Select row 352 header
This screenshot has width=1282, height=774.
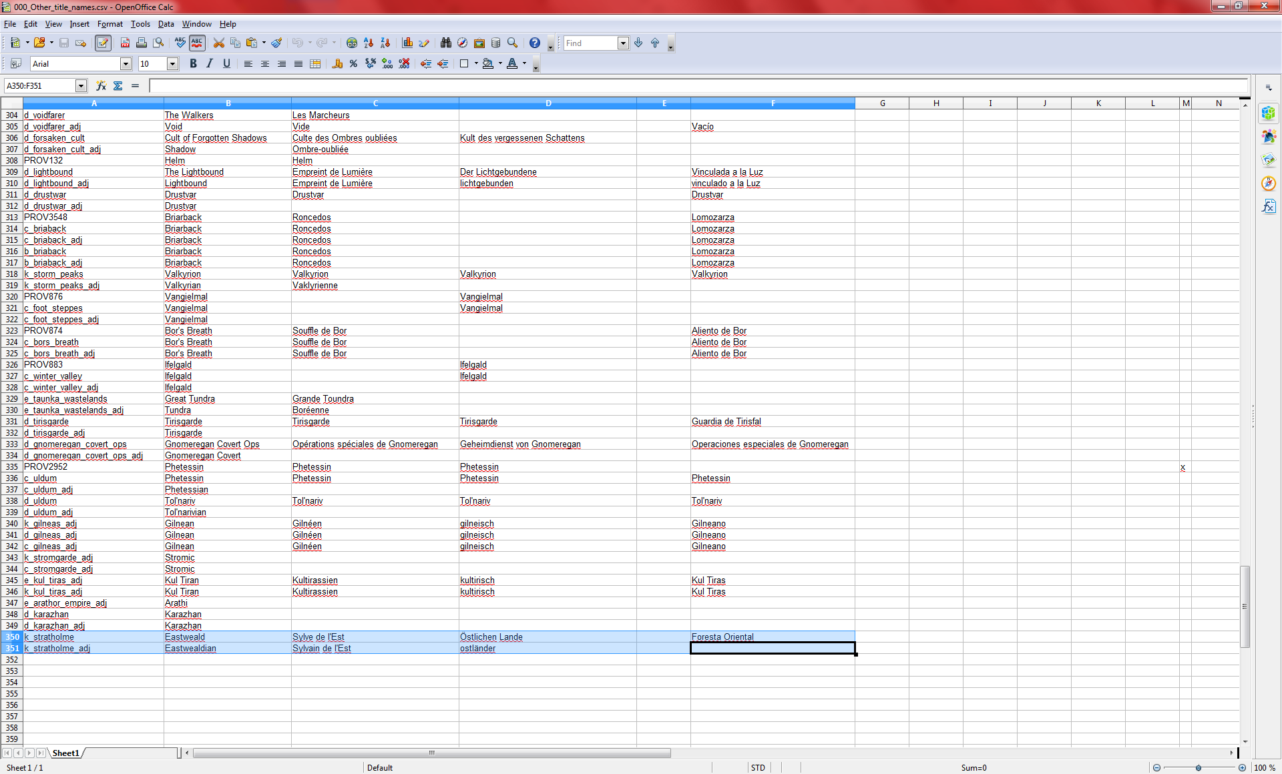click(x=12, y=660)
